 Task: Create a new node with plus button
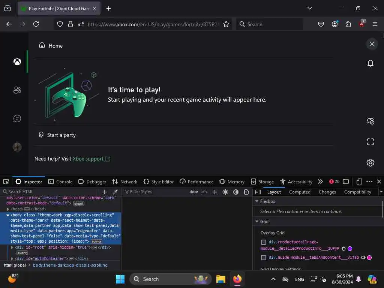click(x=105, y=192)
